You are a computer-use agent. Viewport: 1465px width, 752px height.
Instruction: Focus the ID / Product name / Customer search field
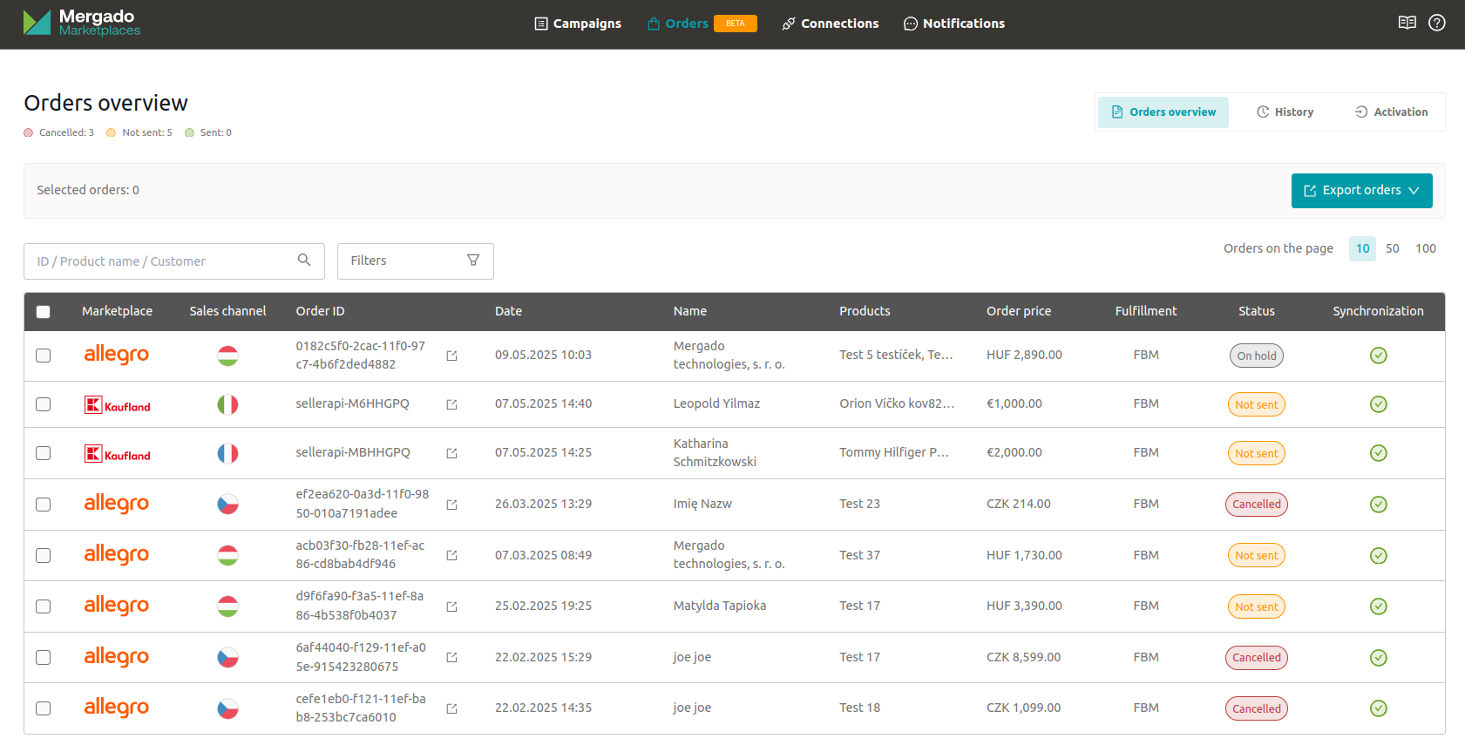(x=174, y=261)
